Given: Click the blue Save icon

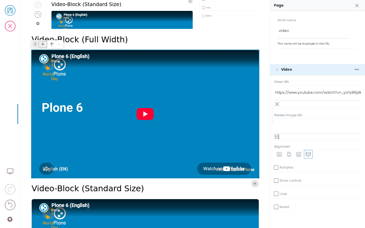Looking at the screenshot, I should click(10, 10).
